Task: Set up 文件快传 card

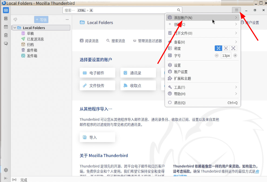Action: click(97, 85)
